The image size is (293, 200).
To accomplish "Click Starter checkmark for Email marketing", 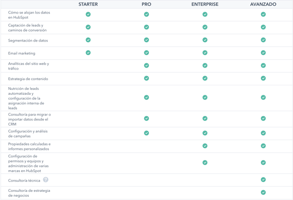I will pyautogui.click(x=88, y=53).
